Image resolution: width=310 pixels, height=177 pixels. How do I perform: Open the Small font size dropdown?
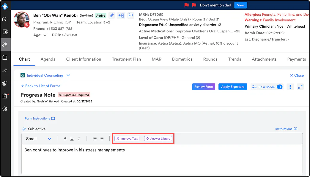[x=39, y=139]
